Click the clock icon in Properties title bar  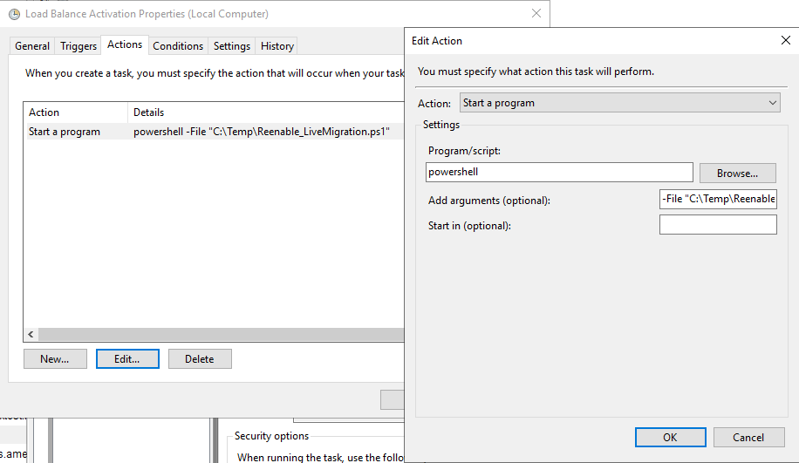(x=14, y=14)
